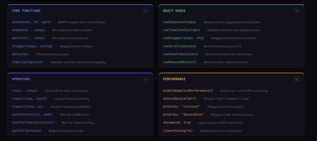
Task: Click the Core Functions count badge
Action: pos(145,11)
